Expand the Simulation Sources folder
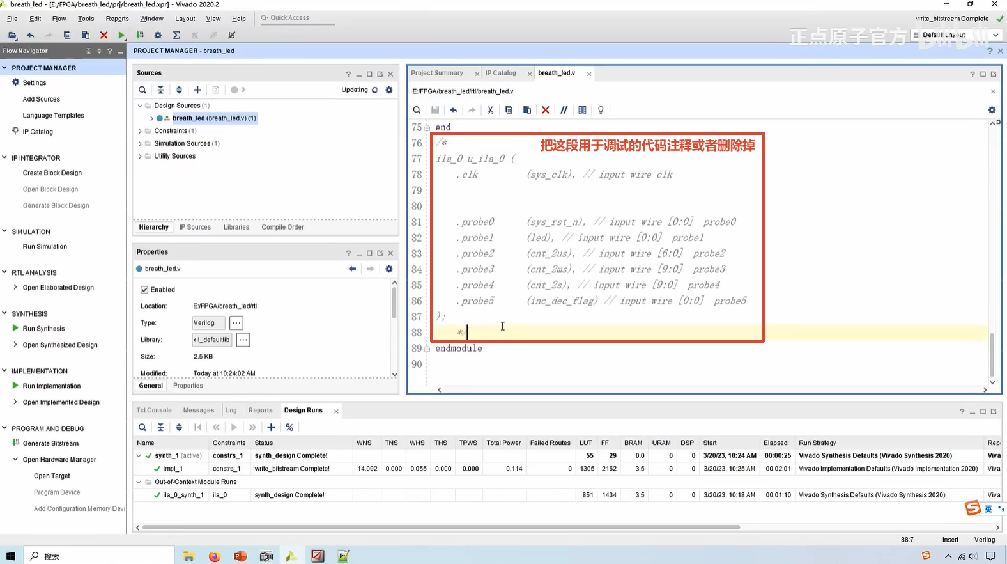Image resolution: width=1007 pixels, height=564 pixels. pyautogui.click(x=141, y=143)
